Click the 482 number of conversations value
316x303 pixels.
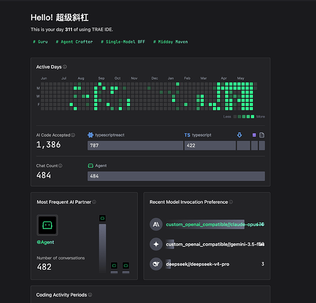click(x=44, y=267)
